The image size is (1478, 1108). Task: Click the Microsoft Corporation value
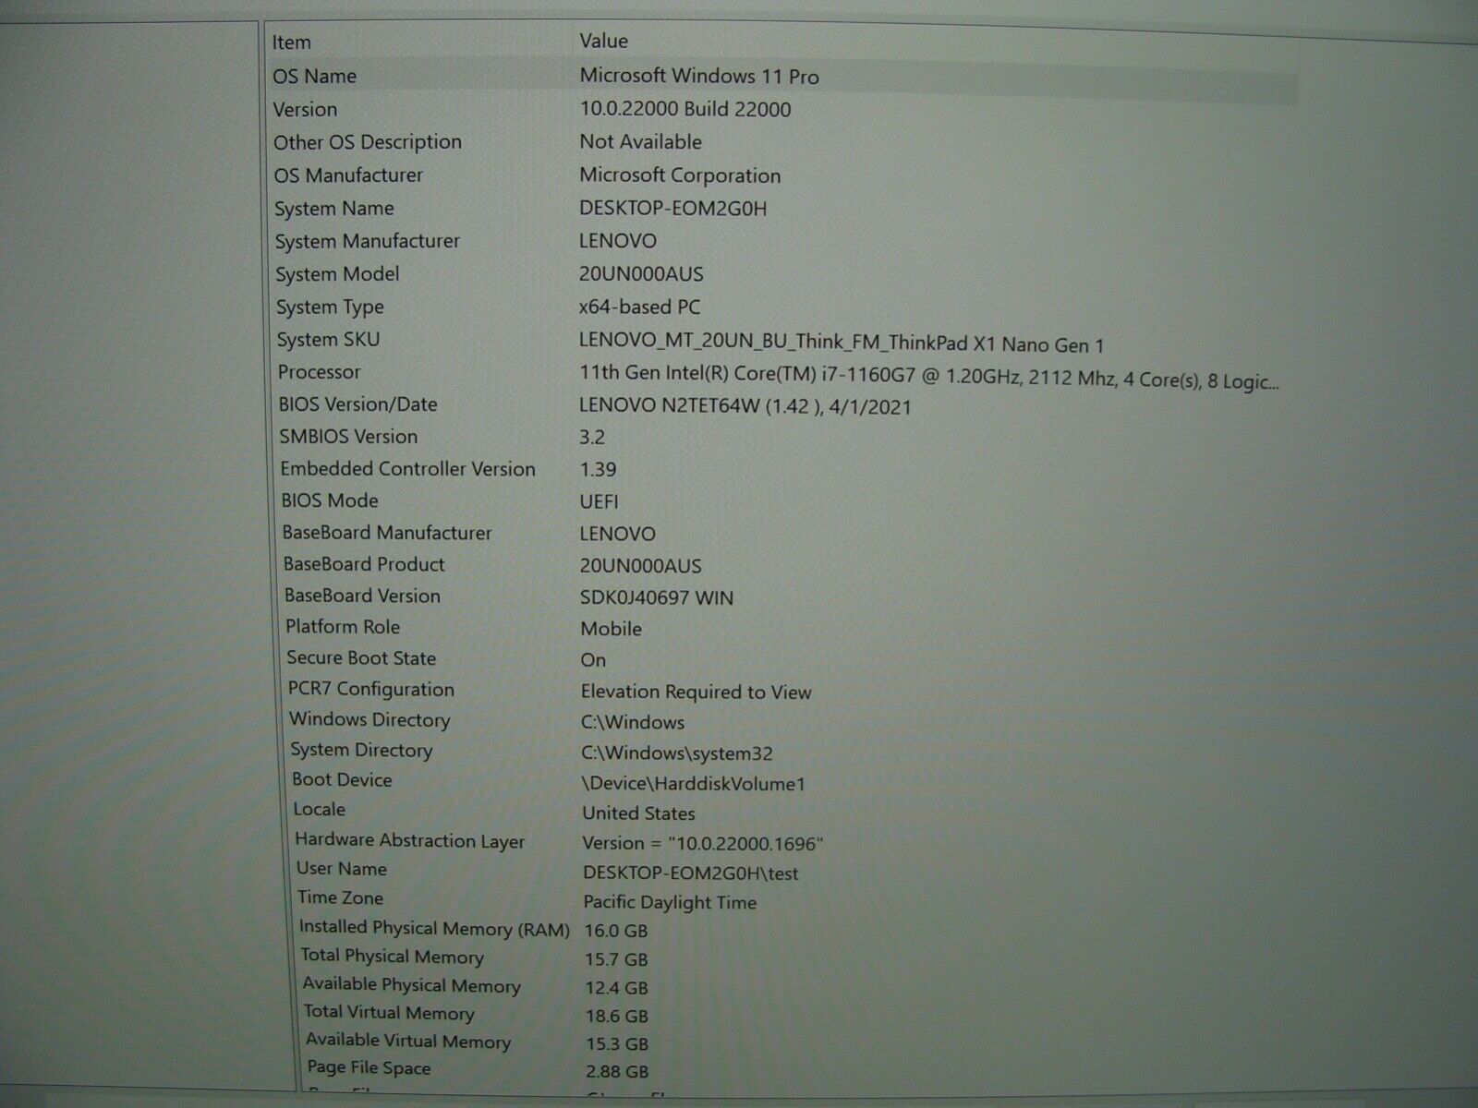[x=680, y=175]
